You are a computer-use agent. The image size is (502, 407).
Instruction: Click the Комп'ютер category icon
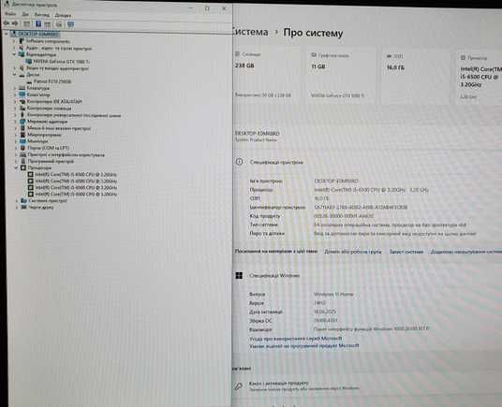coord(22,94)
